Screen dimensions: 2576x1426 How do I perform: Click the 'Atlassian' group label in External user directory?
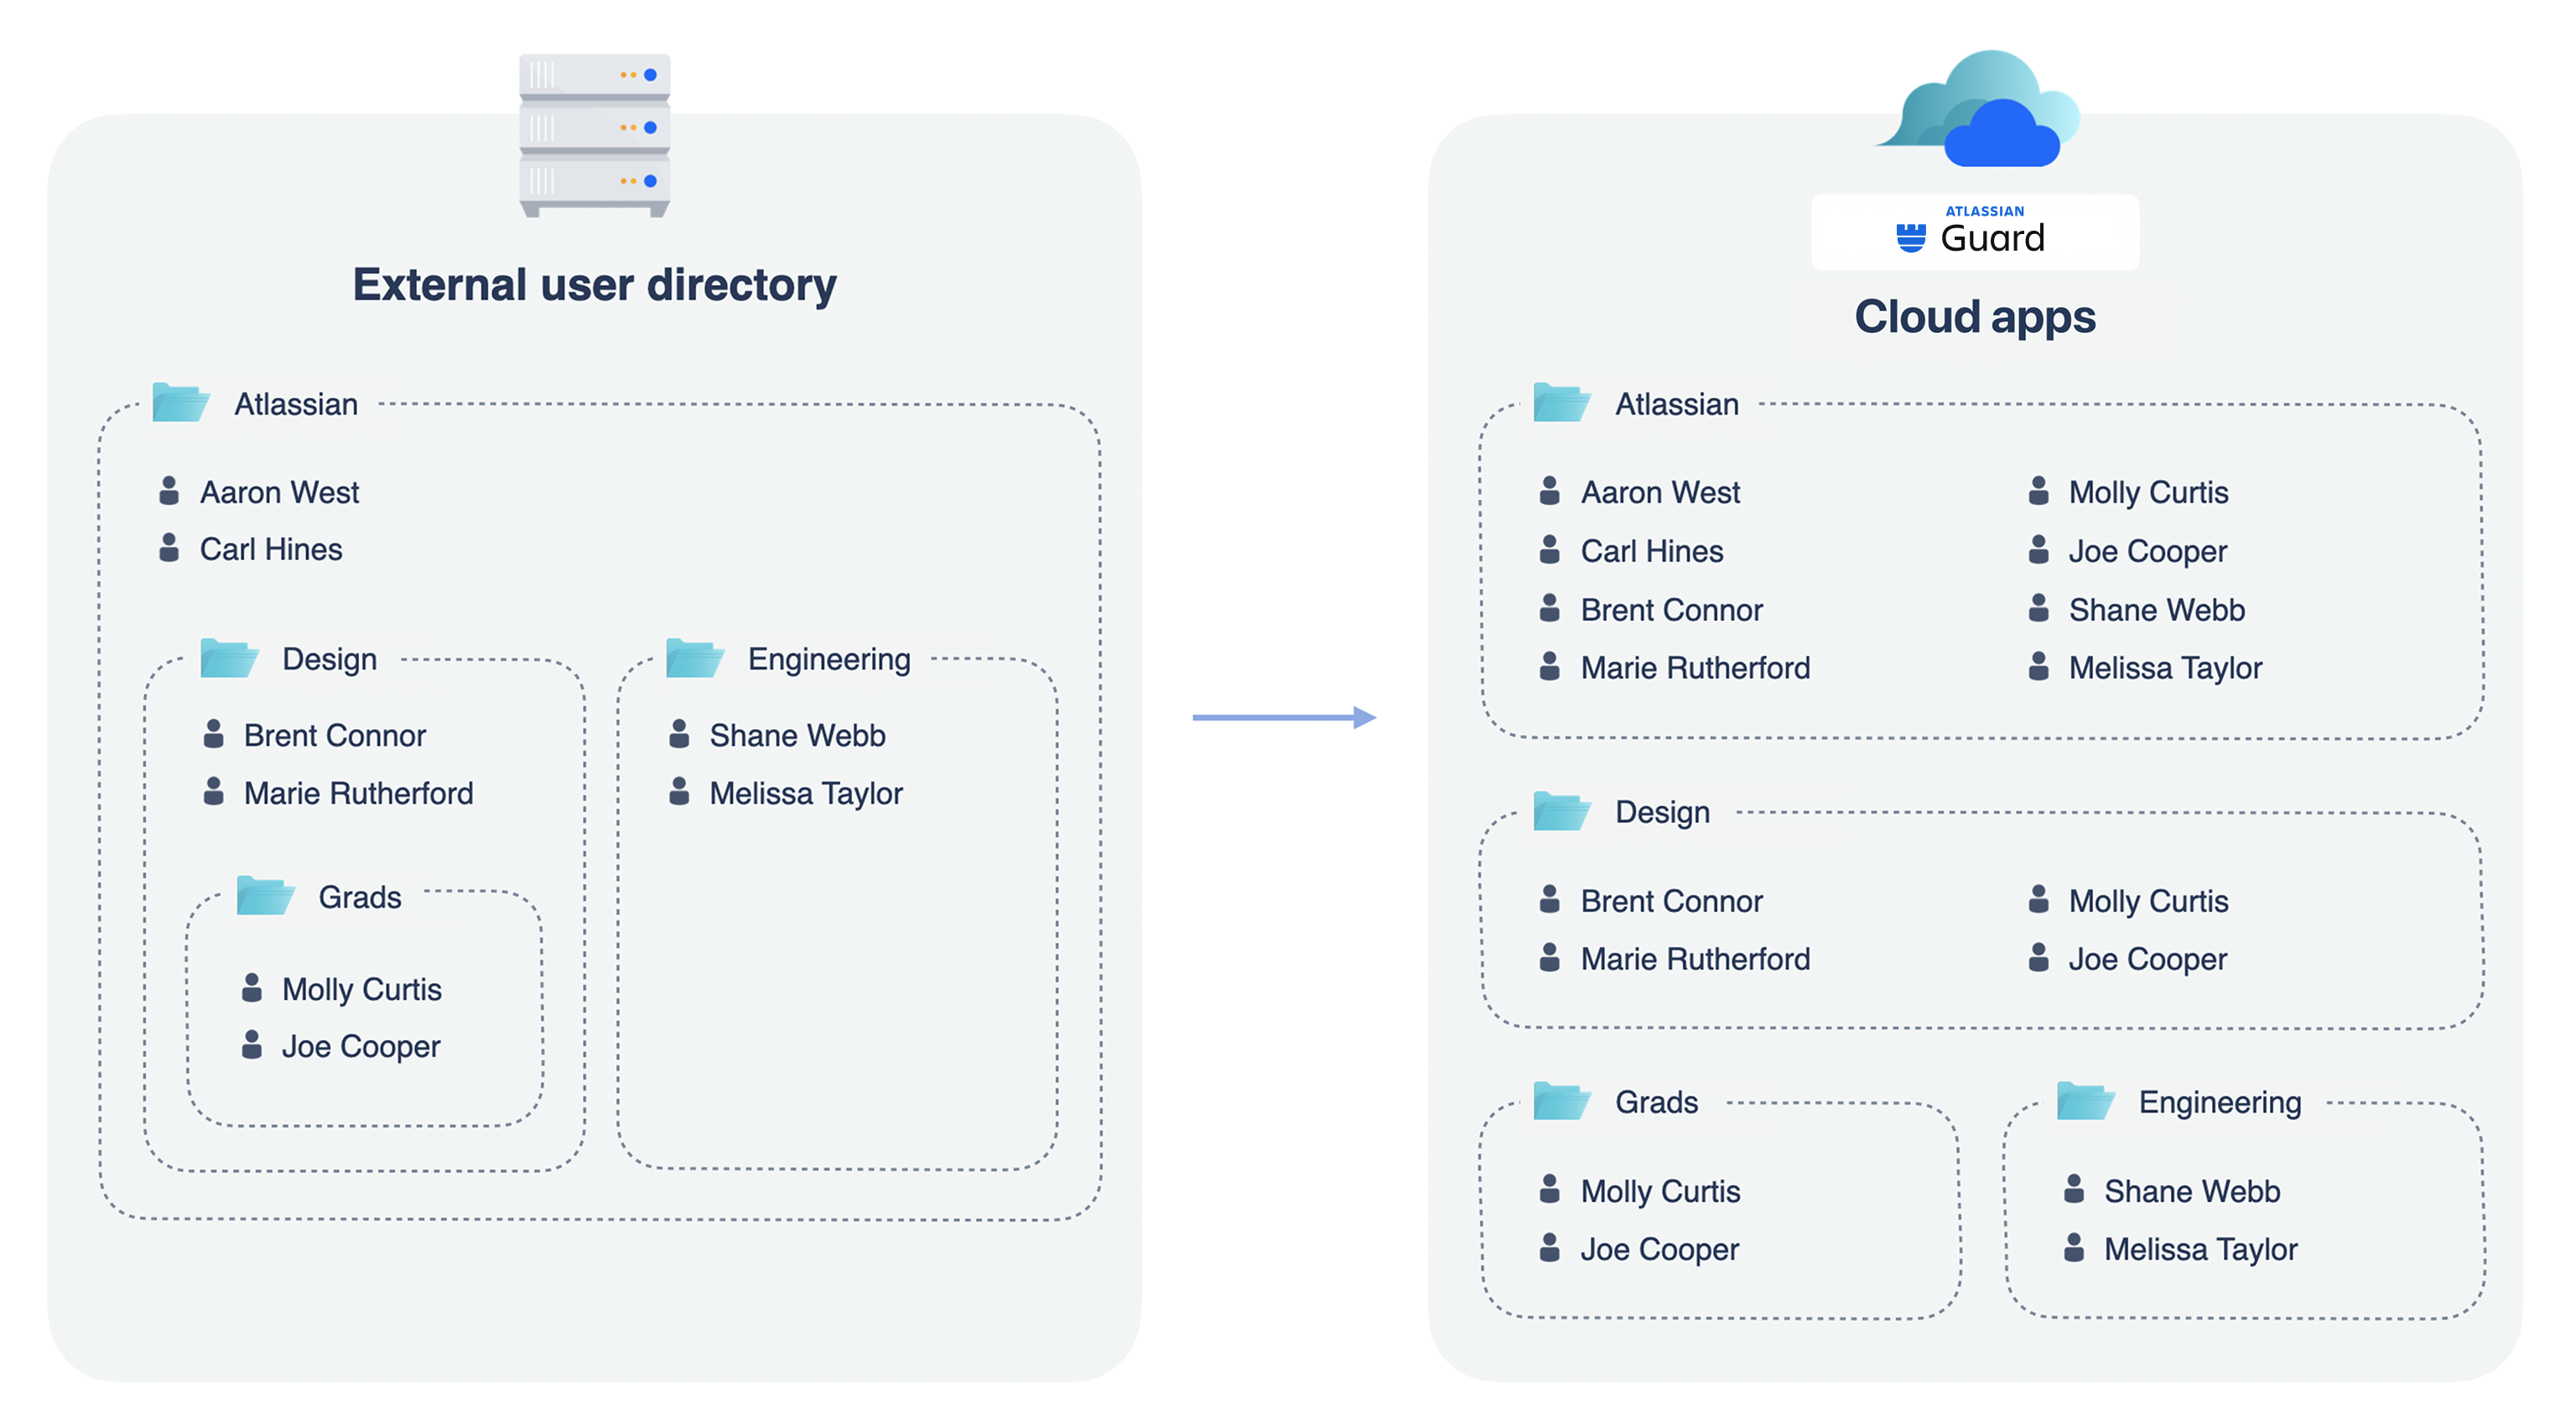click(x=296, y=404)
